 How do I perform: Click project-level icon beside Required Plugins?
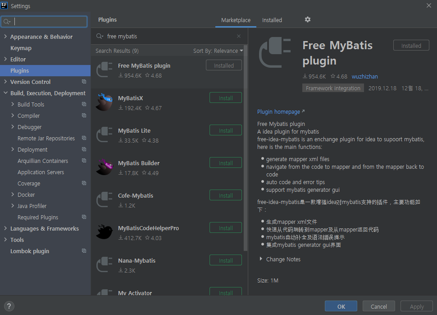(x=84, y=217)
